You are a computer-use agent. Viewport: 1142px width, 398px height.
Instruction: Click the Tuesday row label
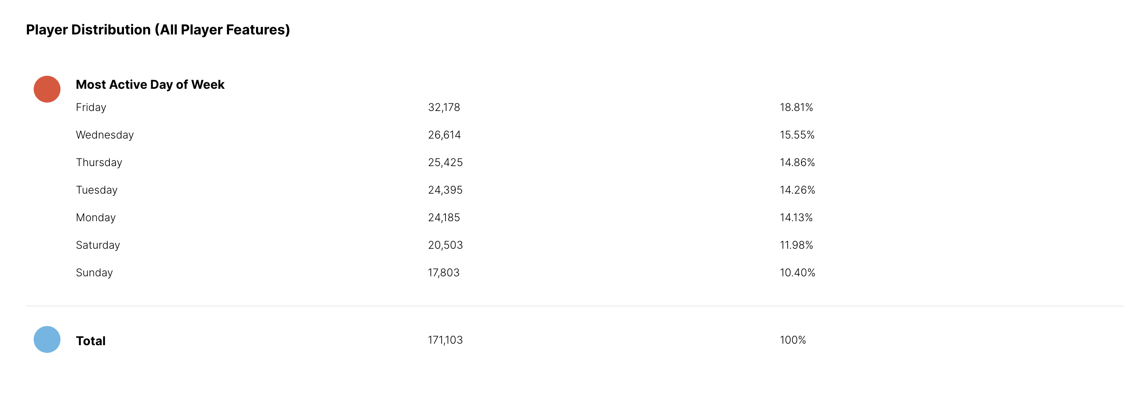tap(97, 190)
